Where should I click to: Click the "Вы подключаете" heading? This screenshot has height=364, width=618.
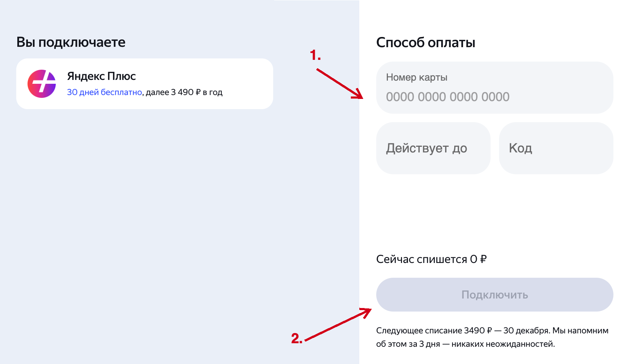71,42
